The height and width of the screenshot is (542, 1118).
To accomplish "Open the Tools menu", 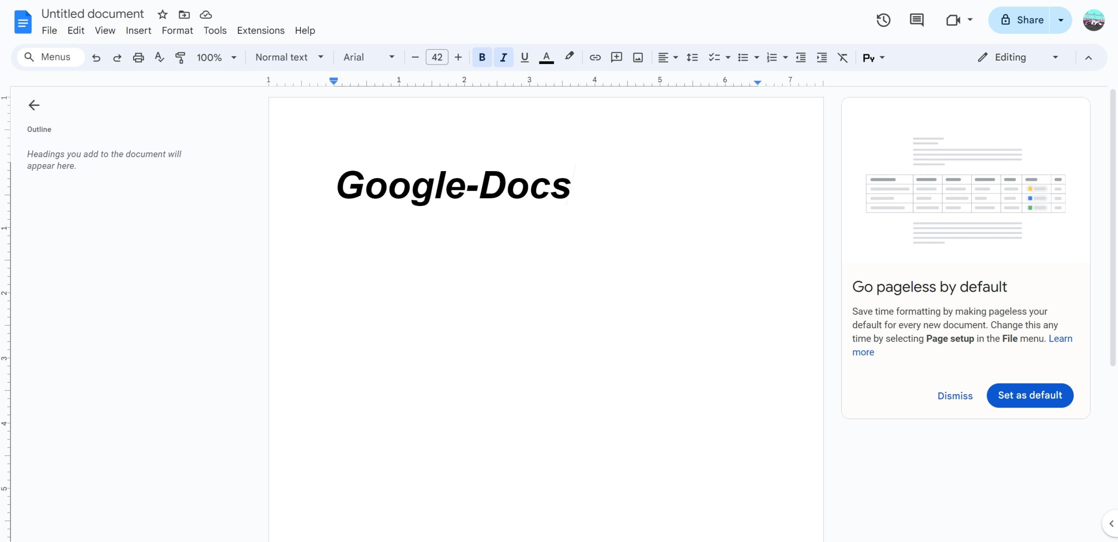I will 215,31.
